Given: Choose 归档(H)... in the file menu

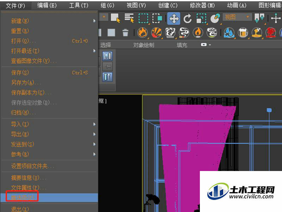Looking at the screenshot, I should point(49,113).
